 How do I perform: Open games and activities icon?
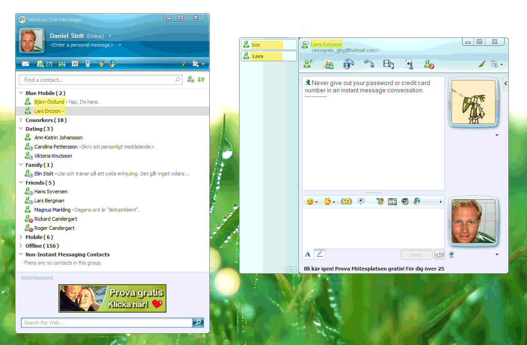(408, 64)
